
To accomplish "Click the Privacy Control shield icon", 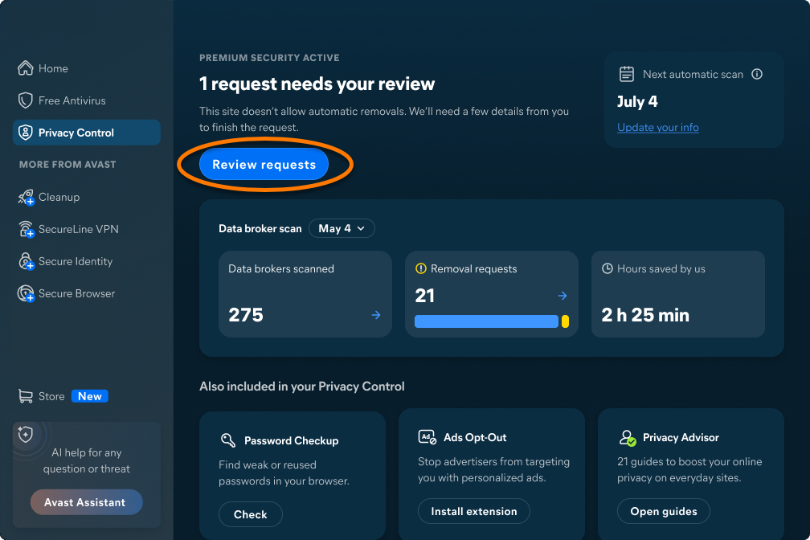I will (x=26, y=133).
